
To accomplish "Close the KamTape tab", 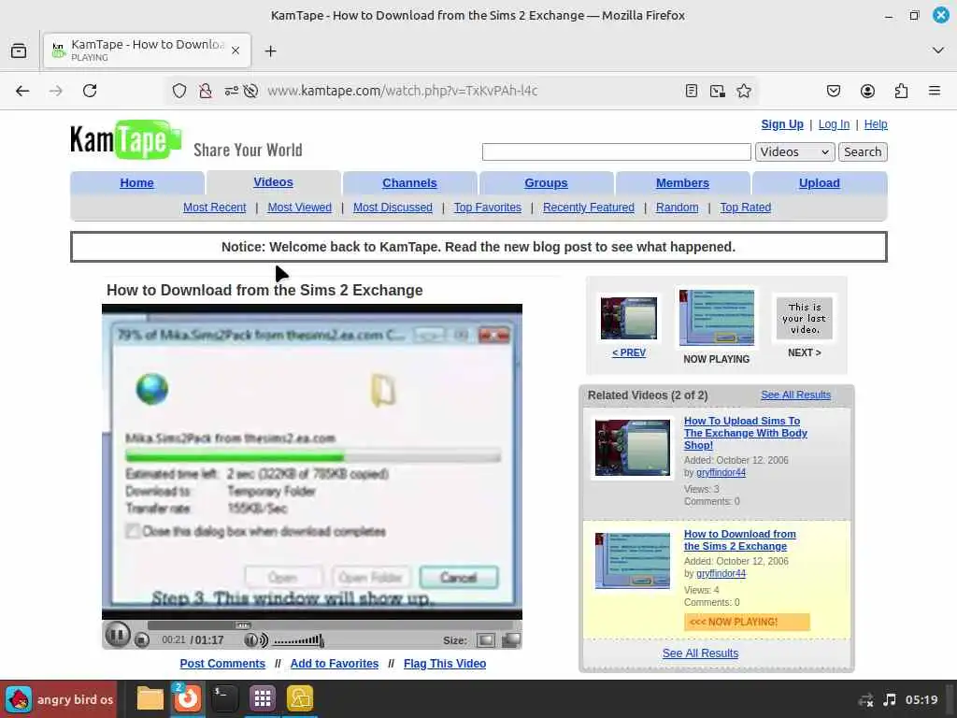I will [x=236, y=50].
